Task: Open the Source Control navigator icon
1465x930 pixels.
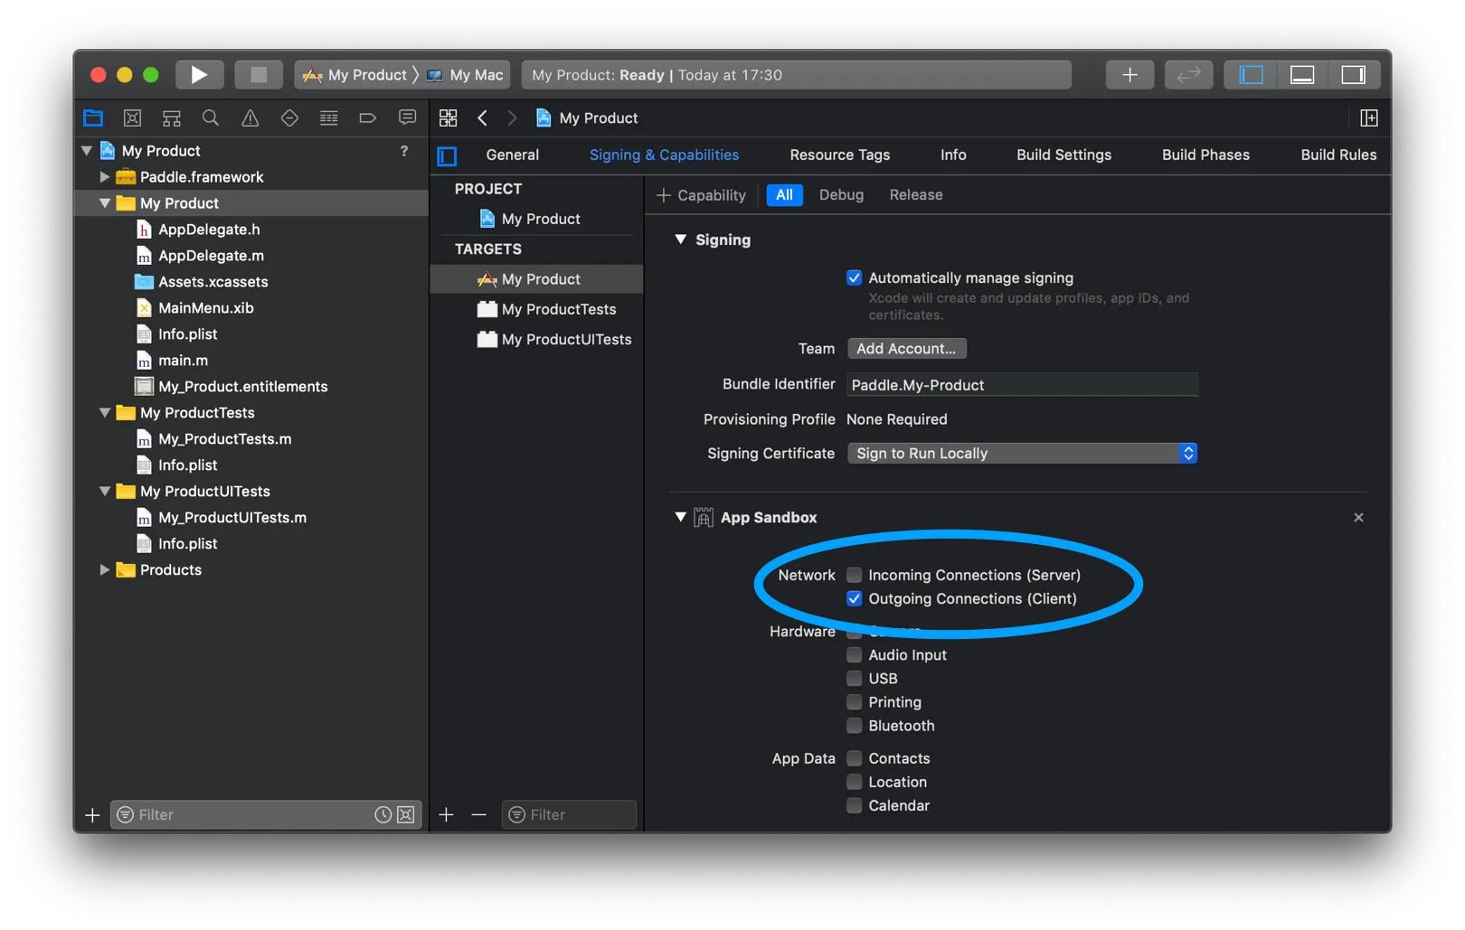Action: click(132, 118)
